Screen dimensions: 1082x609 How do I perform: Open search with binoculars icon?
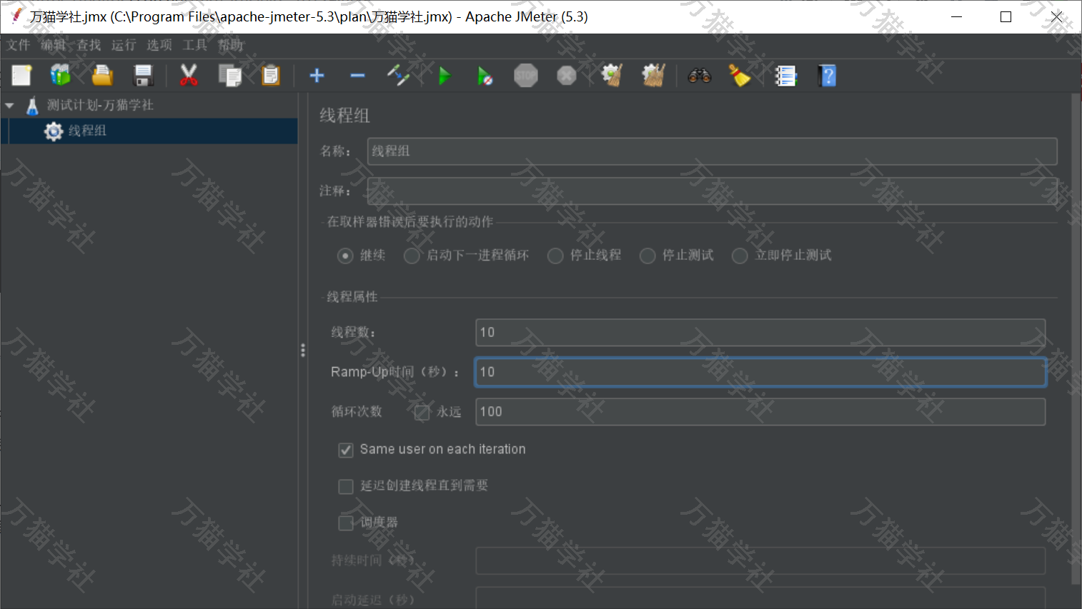(x=700, y=75)
